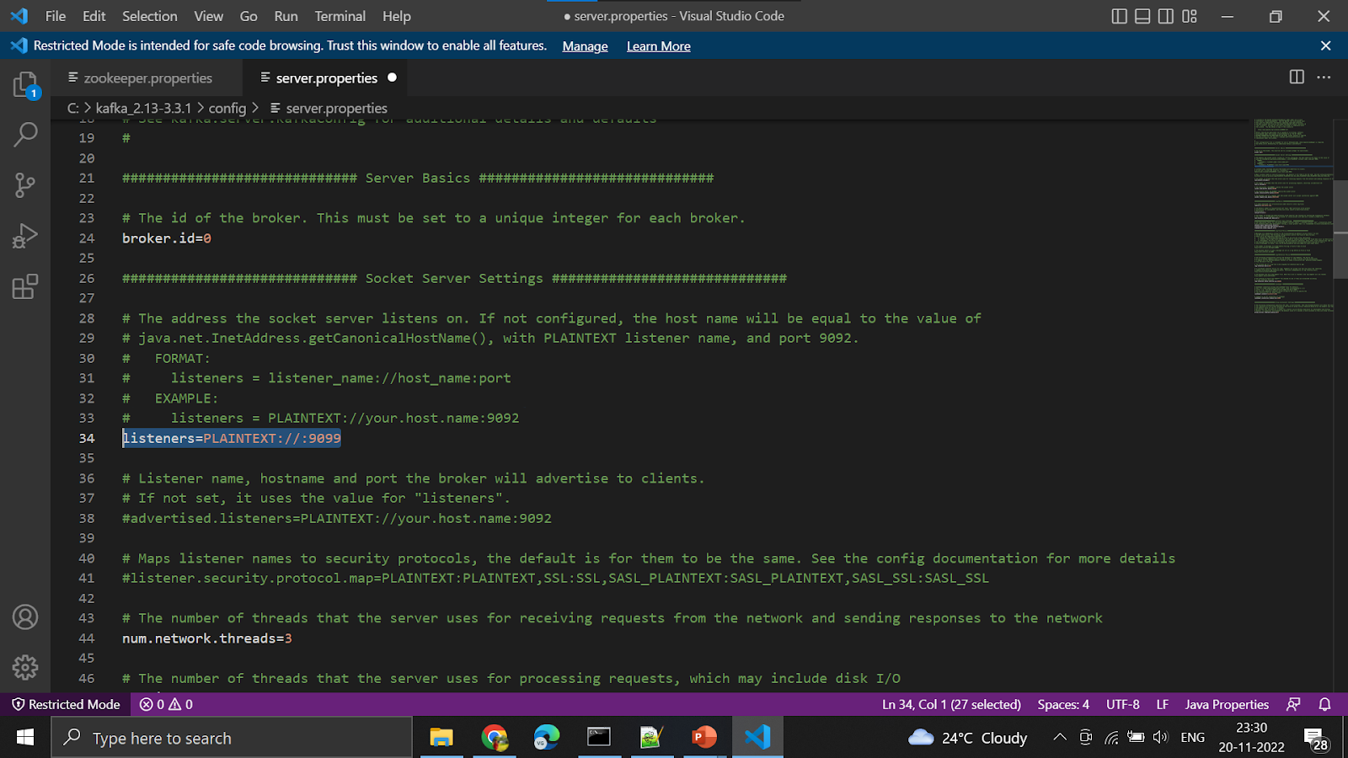This screenshot has height=758, width=1348.
Task: Open the Run menu
Action: point(286,16)
